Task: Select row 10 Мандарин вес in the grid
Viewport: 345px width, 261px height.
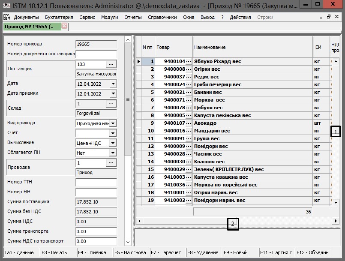Action: click(x=211, y=131)
